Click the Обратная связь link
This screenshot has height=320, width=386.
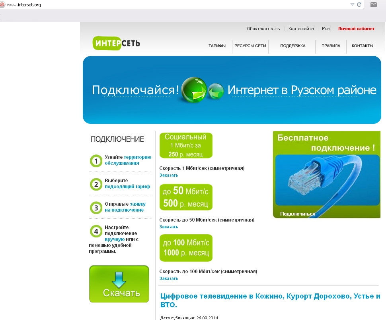click(263, 29)
